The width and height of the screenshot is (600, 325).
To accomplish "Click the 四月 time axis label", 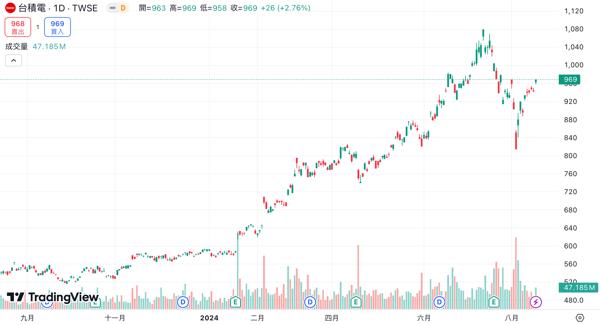I will (x=332, y=318).
